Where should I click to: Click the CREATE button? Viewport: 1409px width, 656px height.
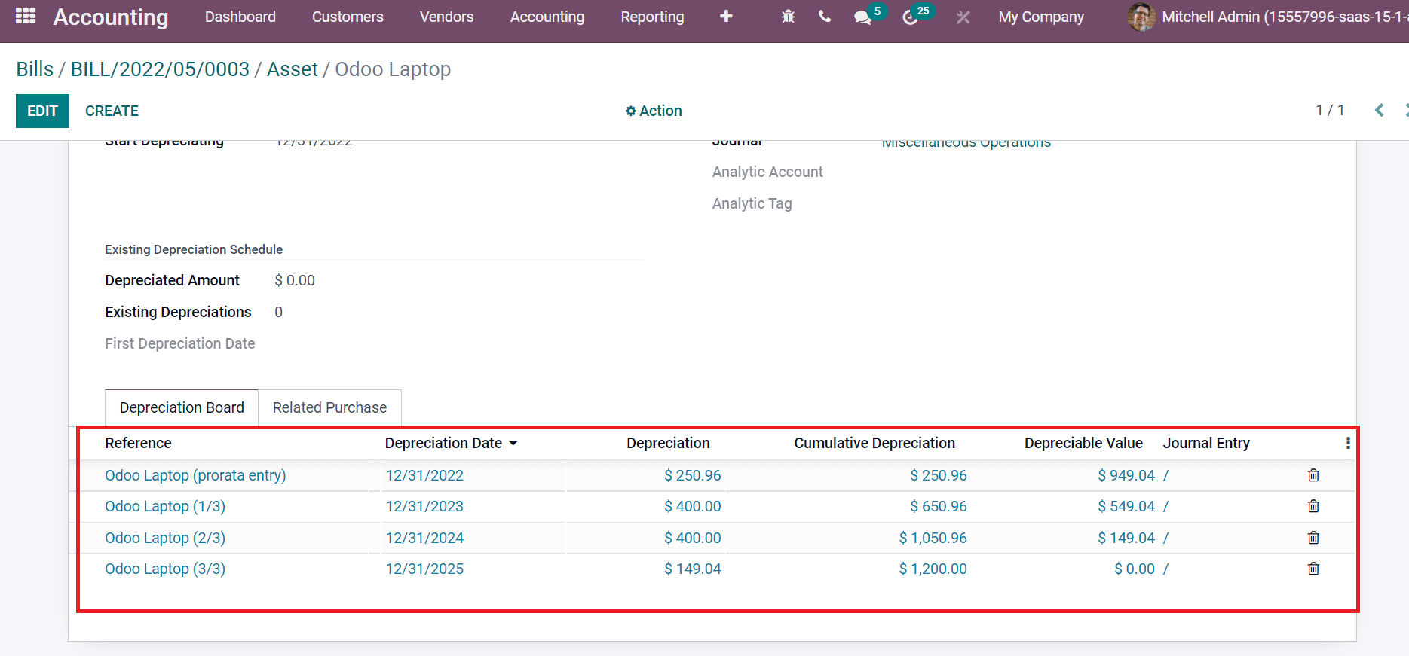[x=112, y=111]
